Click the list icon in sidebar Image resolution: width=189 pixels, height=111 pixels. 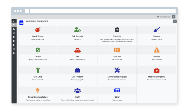pos(14,49)
